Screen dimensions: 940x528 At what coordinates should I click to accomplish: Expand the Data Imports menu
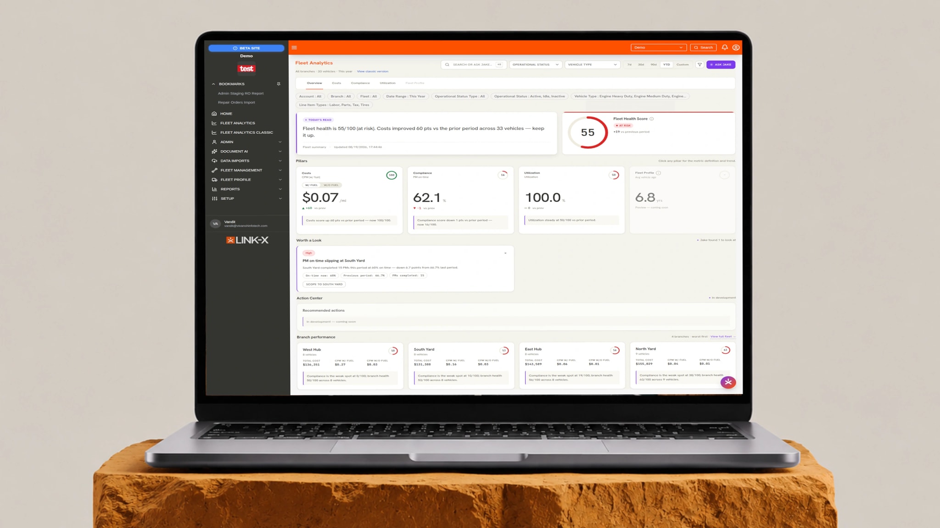click(246, 161)
